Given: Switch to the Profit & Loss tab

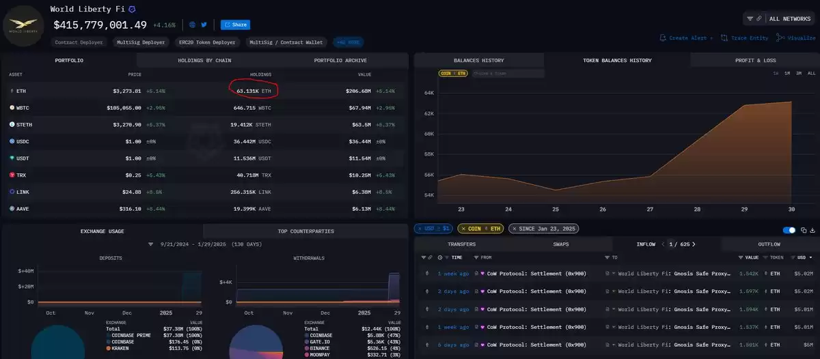Looking at the screenshot, I should tap(755, 60).
